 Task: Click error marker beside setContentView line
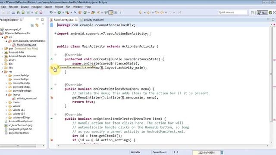[x=52, y=68]
